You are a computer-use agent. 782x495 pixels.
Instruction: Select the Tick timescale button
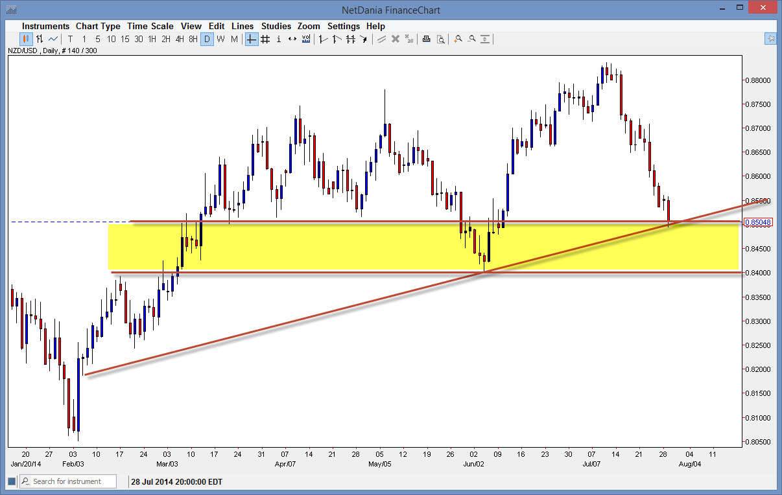70,39
